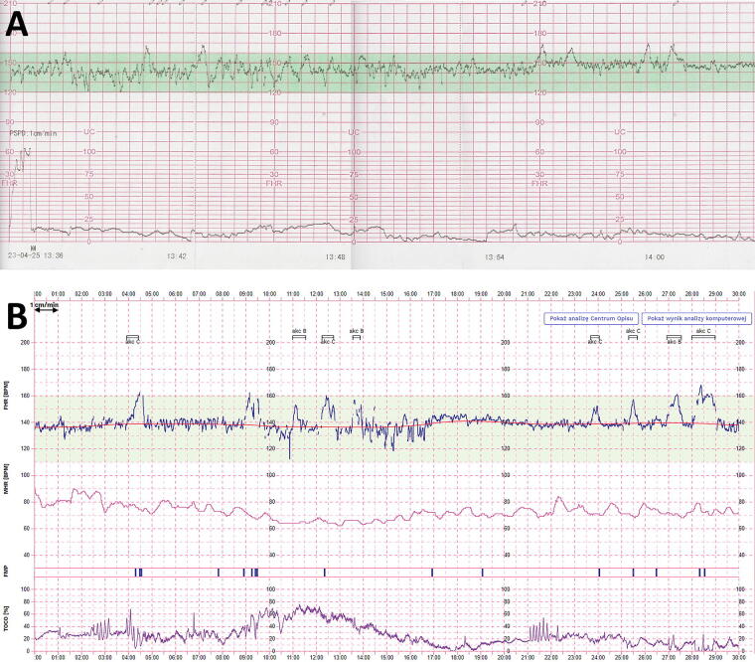Viewport: 755px width, 662px height.
Task: Select the 'akc C' bracket at 24:00
Action: pyautogui.click(x=595, y=339)
